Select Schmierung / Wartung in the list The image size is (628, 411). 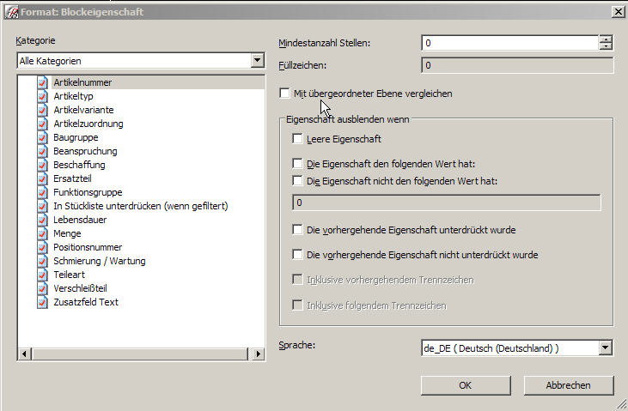[100, 261]
